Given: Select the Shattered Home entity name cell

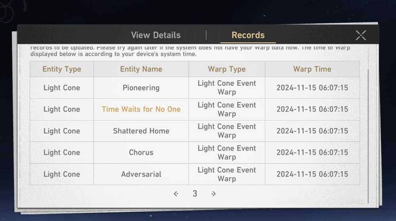Looking at the screenshot, I should (141, 131).
